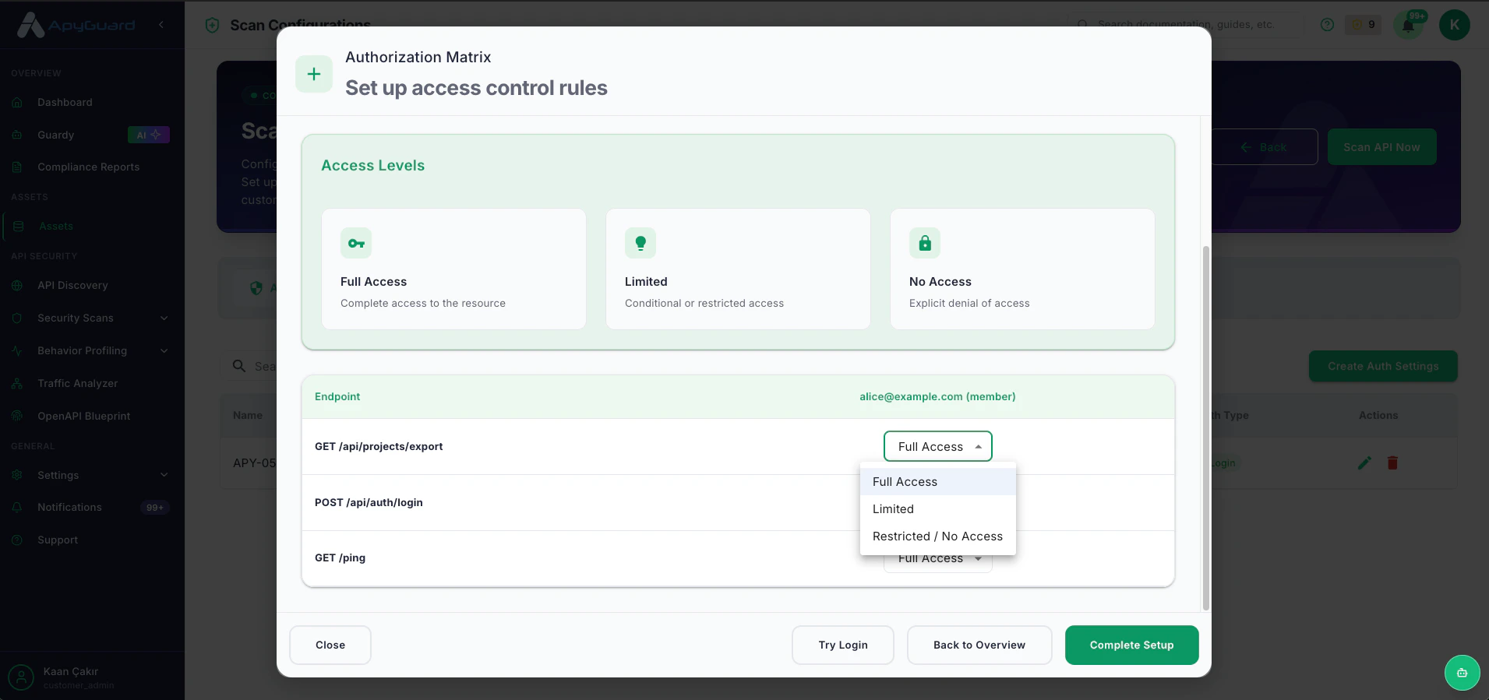
Task: Click the red trash delete icon
Action: pyautogui.click(x=1392, y=463)
